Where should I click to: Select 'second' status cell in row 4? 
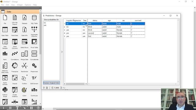tap(95, 33)
